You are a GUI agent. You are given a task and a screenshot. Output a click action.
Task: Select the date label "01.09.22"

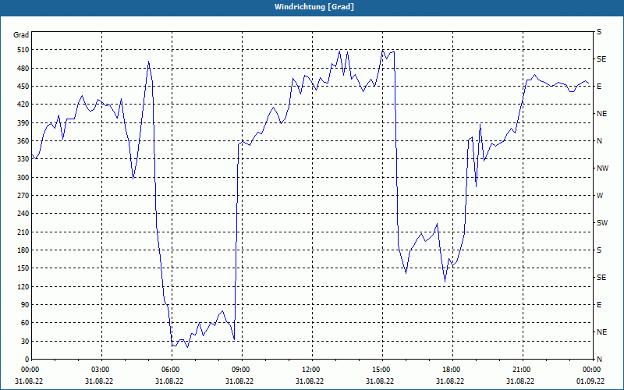point(590,381)
